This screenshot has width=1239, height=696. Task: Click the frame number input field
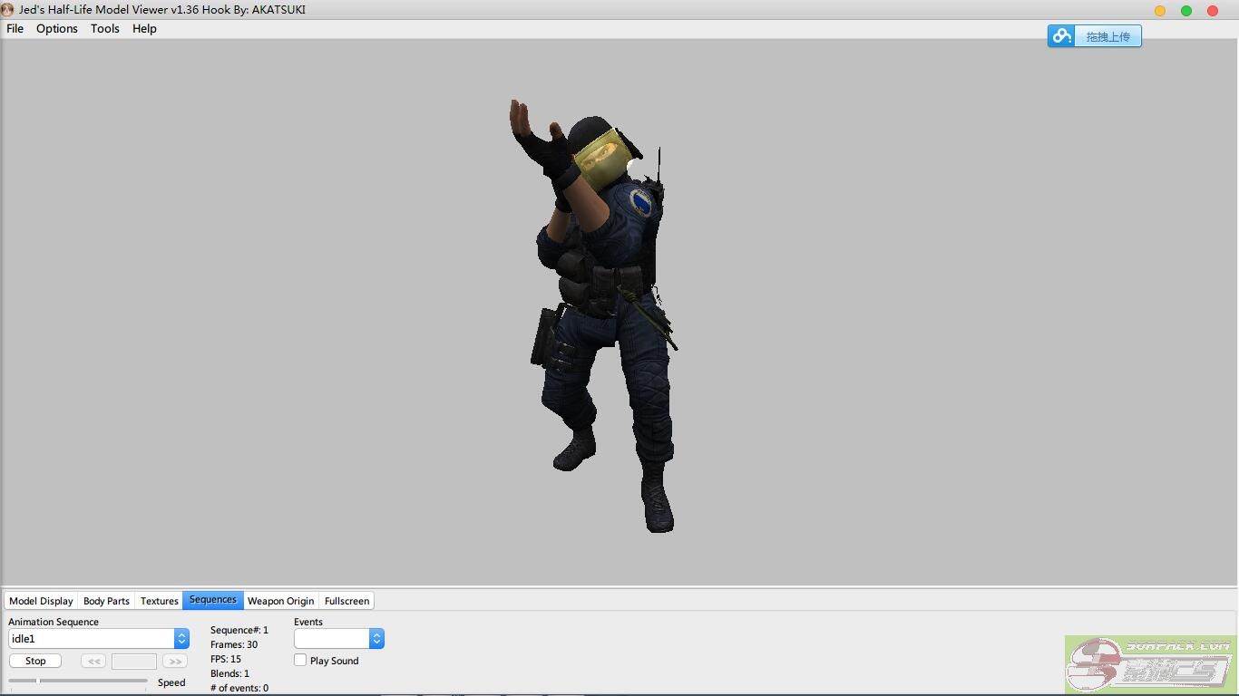pyautogui.click(x=133, y=662)
